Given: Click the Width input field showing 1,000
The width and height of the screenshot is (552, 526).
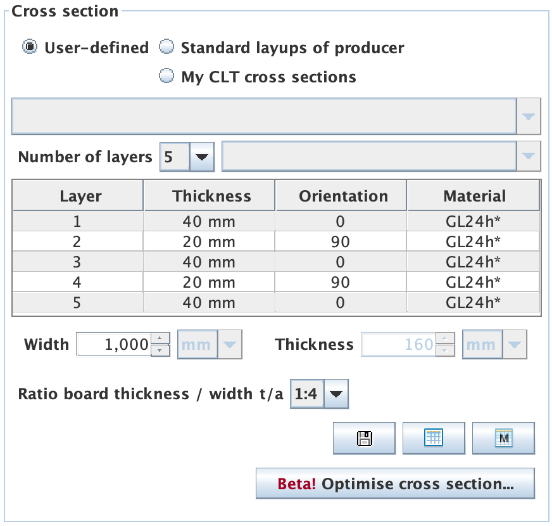Looking at the screenshot, I should pyautogui.click(x=114, y=345).
